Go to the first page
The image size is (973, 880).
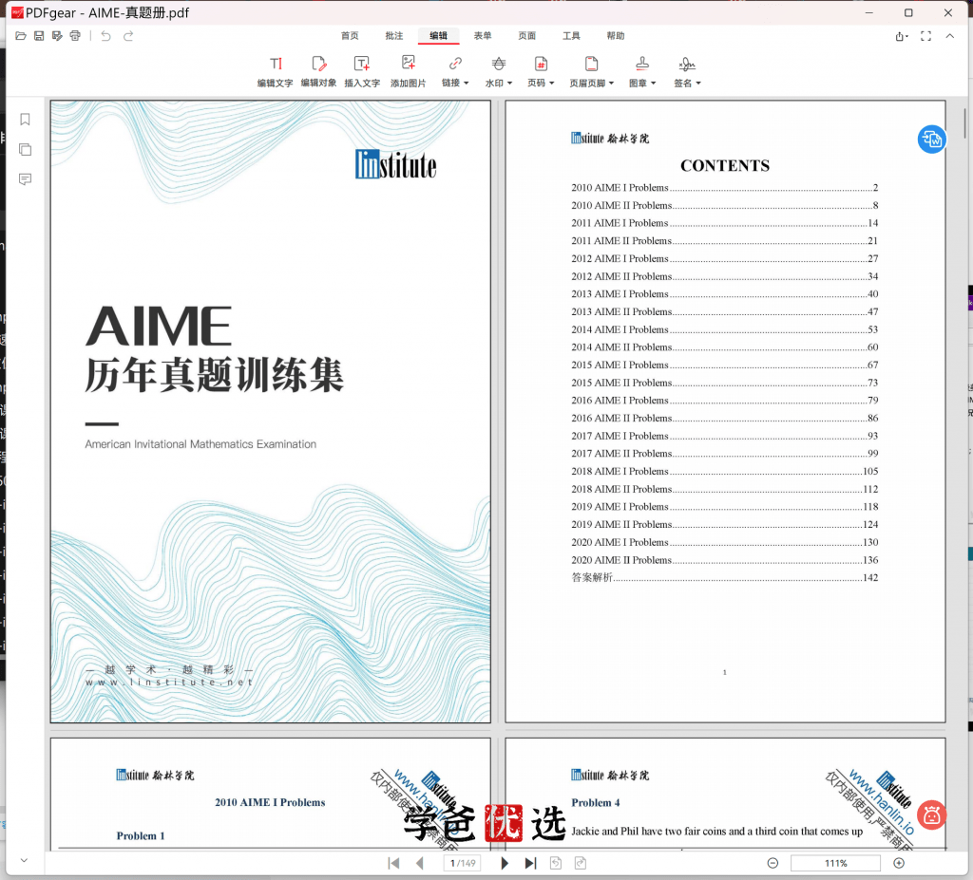pos(393,863)
